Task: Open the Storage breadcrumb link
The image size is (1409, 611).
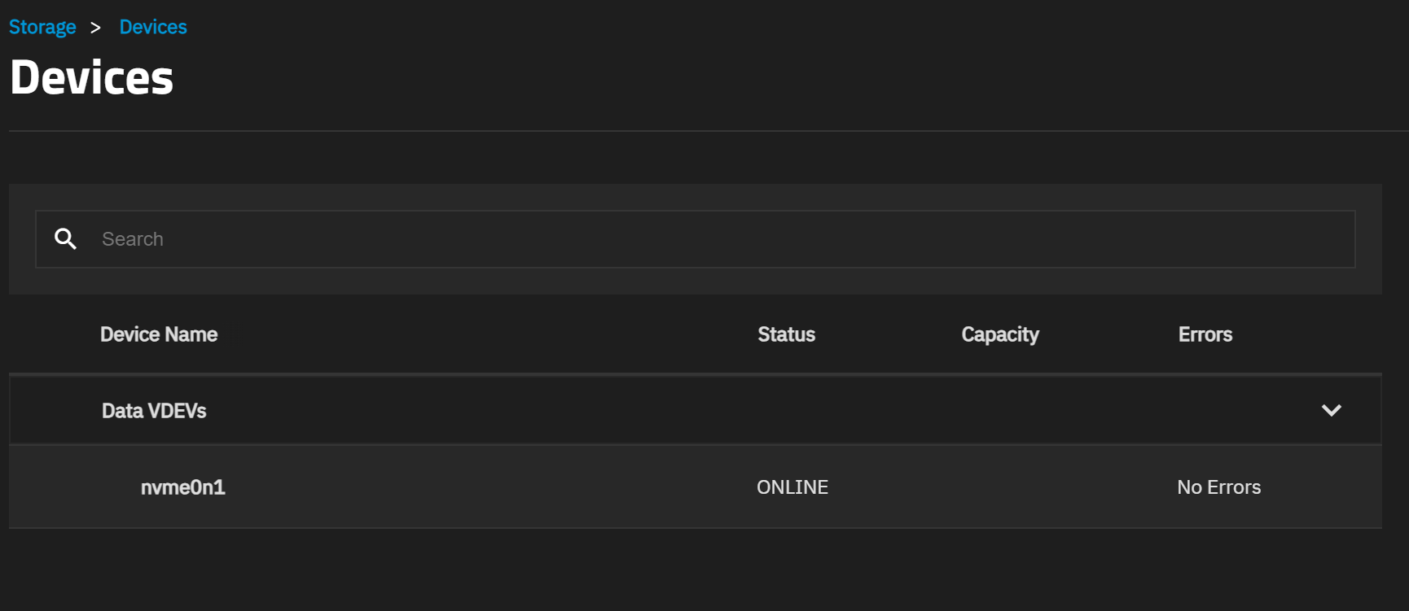Action: click(x=42, y=27)
